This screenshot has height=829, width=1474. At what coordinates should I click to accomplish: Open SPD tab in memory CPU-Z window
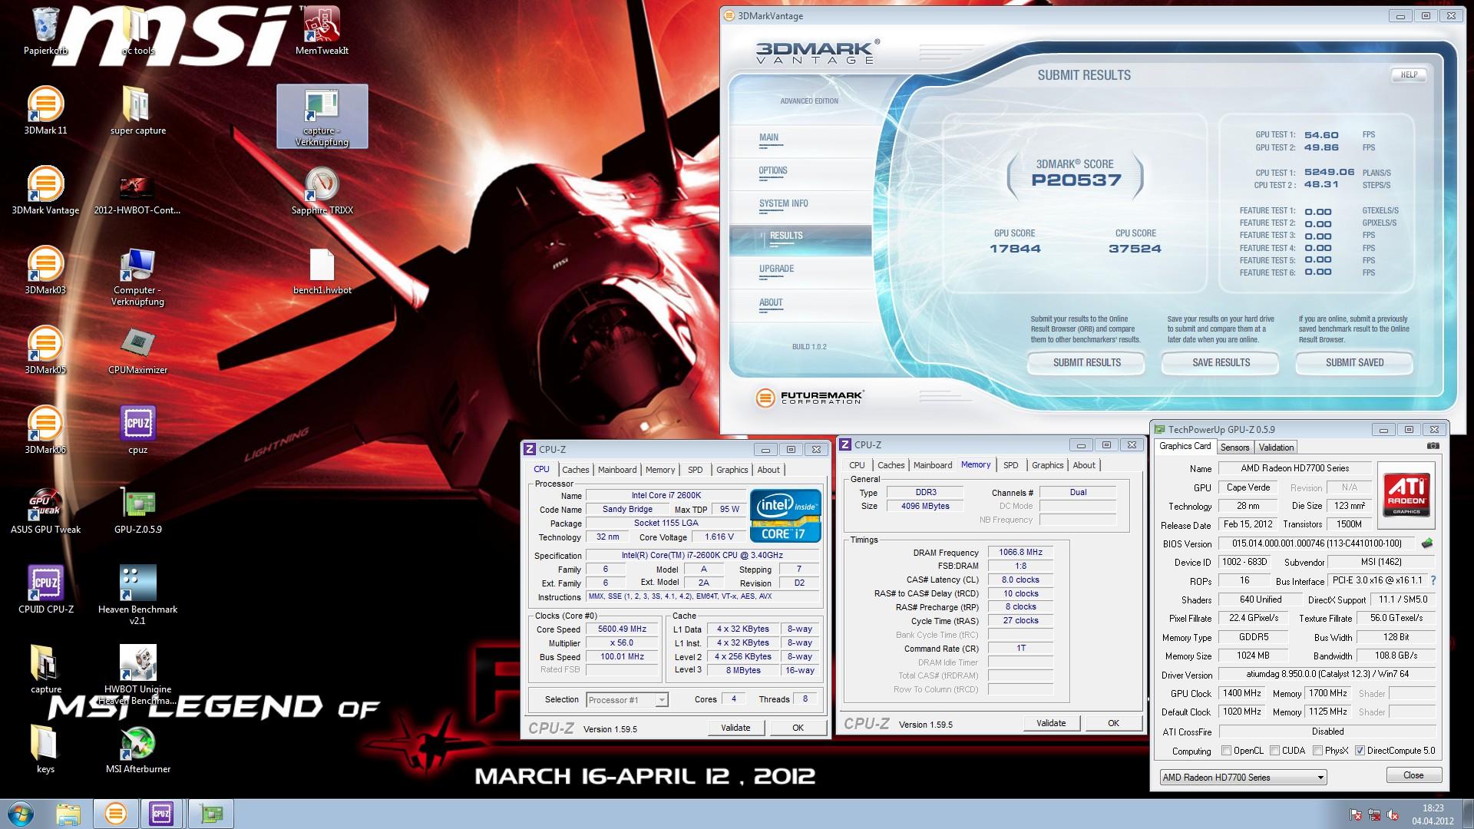(x=1010, y=465)
